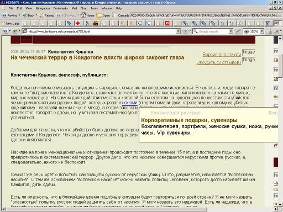
Task: Open 'Обсудить (3 отзывов)' link
Action: (x=219, y=62)
